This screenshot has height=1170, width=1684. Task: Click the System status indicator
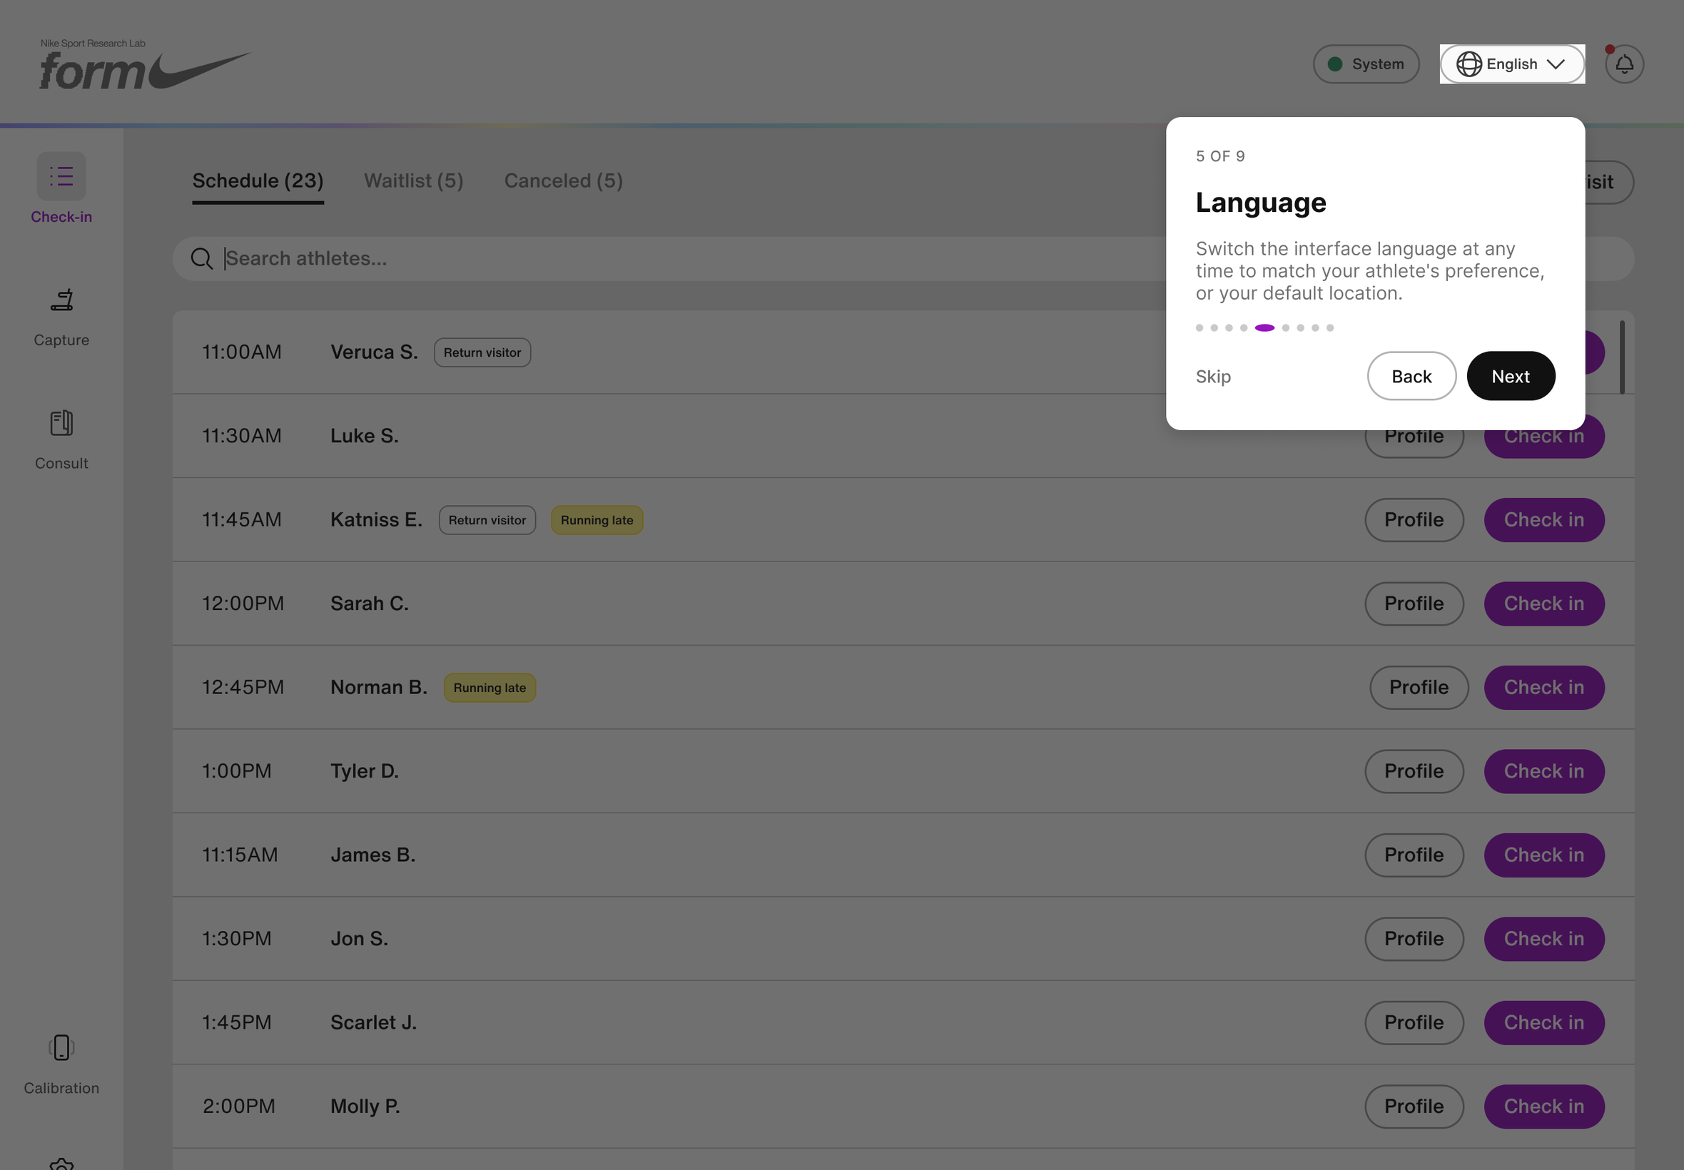[x=1366, y=63]
